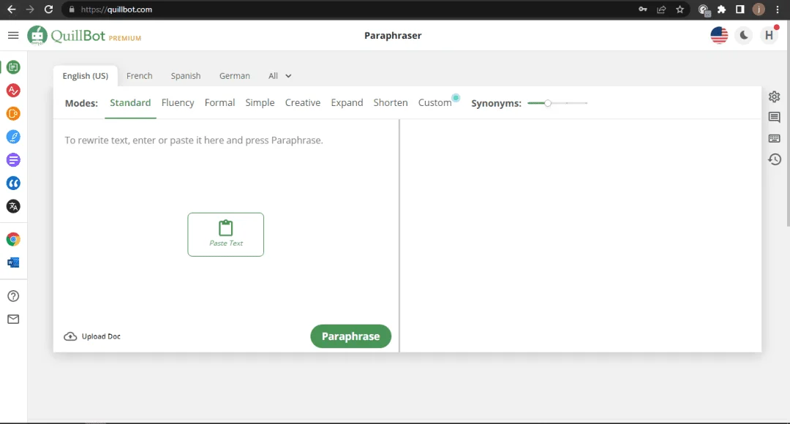The image size is (790, 424).
Task: Switch to German language tab
Action: (234, 75)
